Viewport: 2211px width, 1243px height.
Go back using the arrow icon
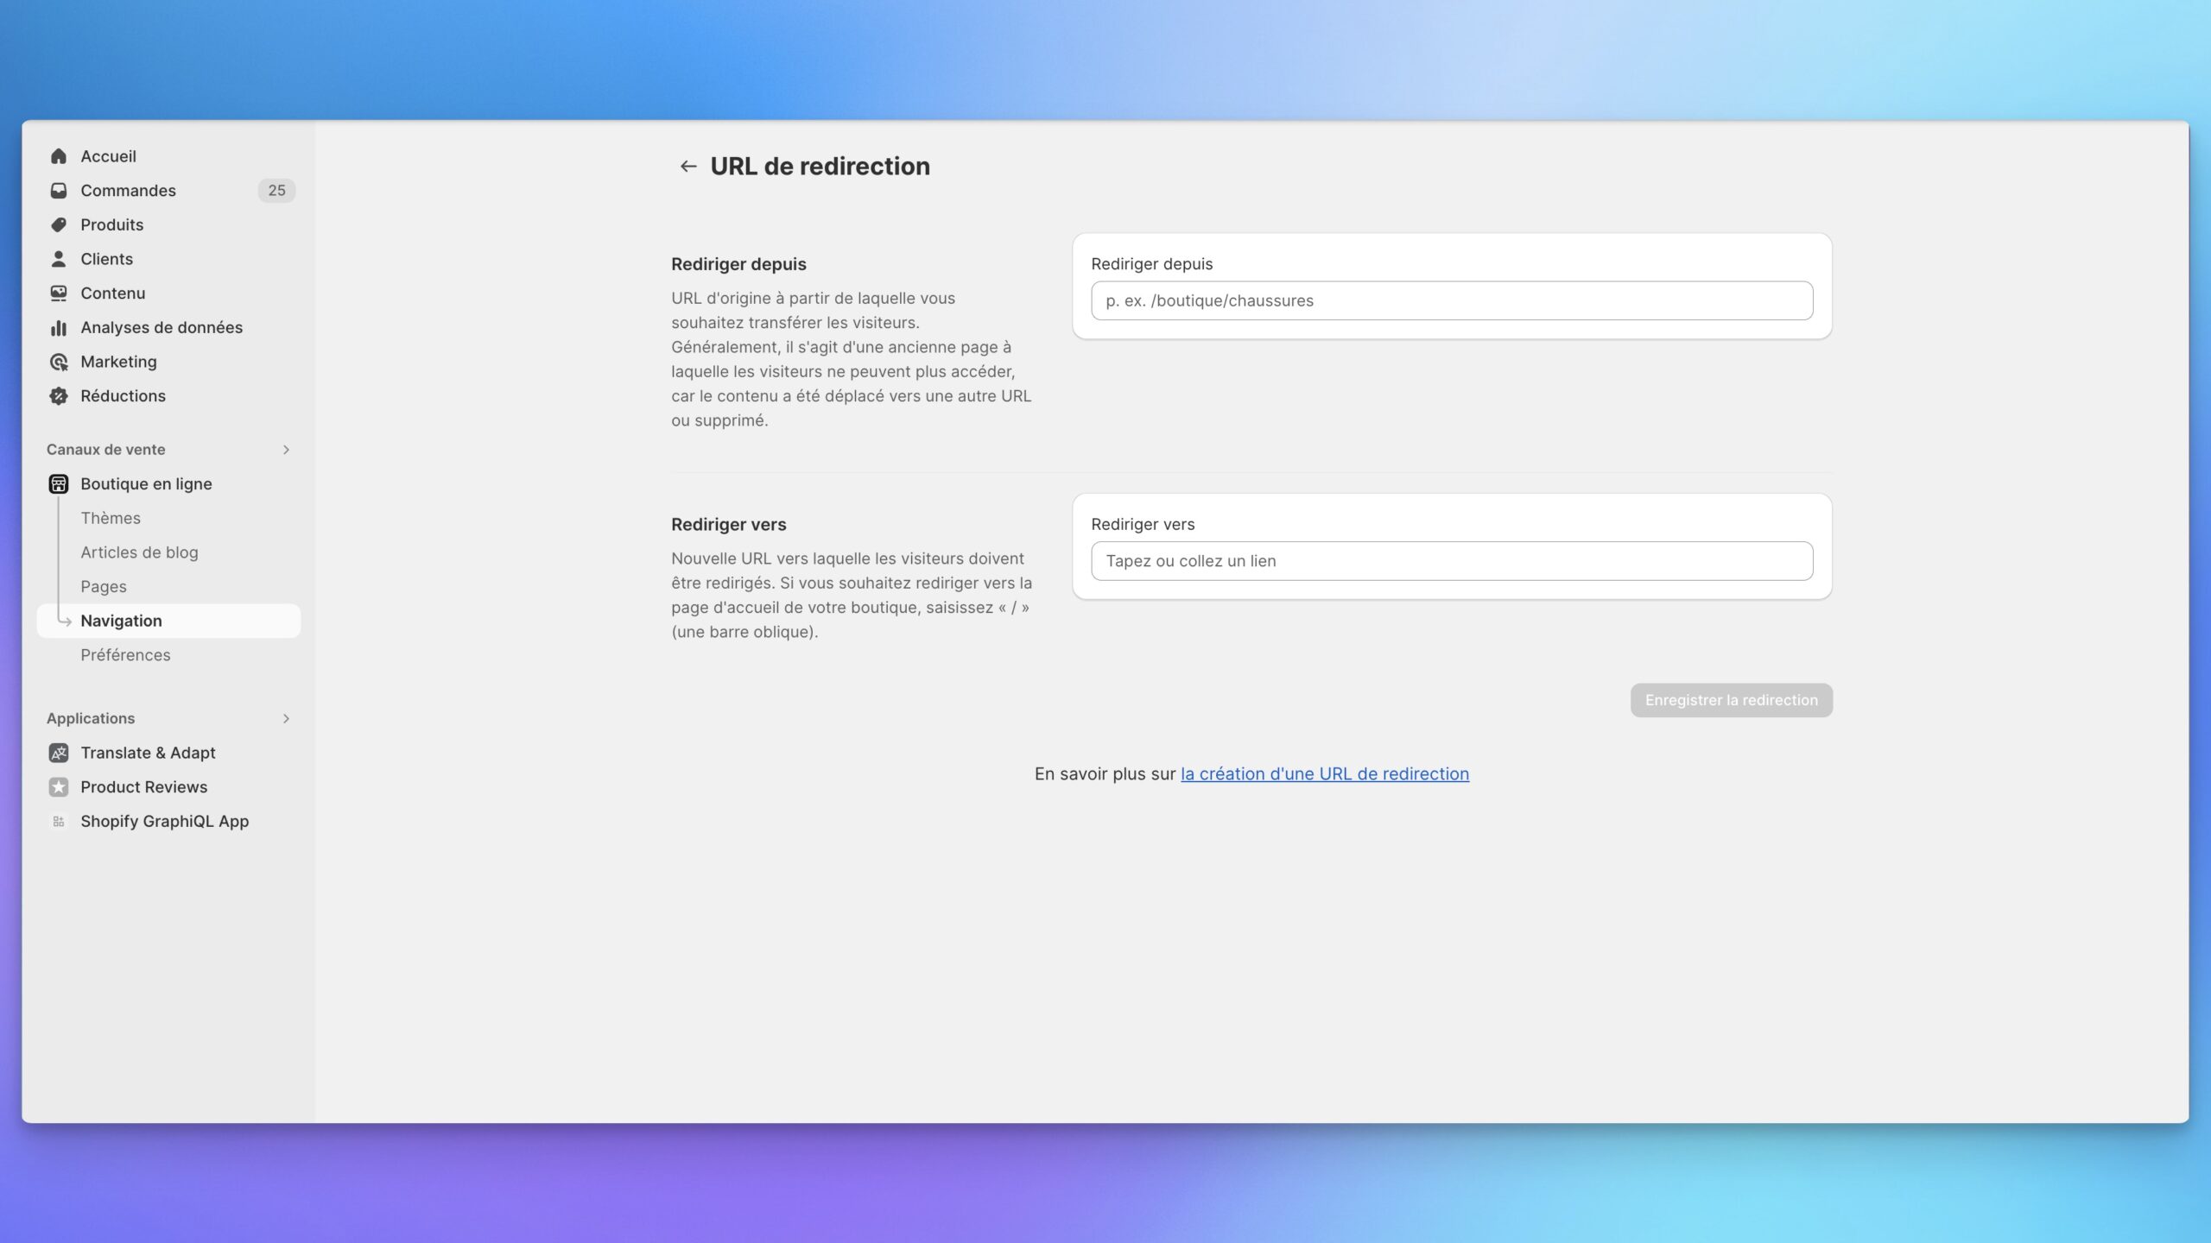click(688, 167)
